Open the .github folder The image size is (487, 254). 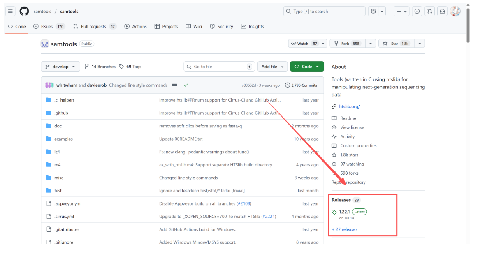tap(61, 113)
